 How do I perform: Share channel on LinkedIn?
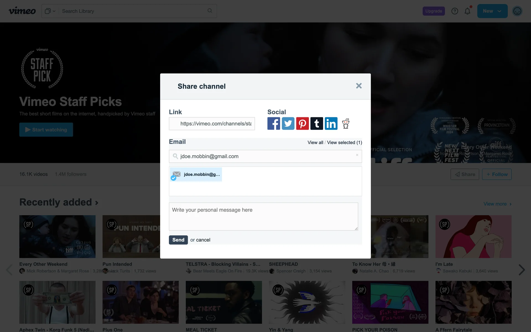pyautogui.click(x=331, y=123)
